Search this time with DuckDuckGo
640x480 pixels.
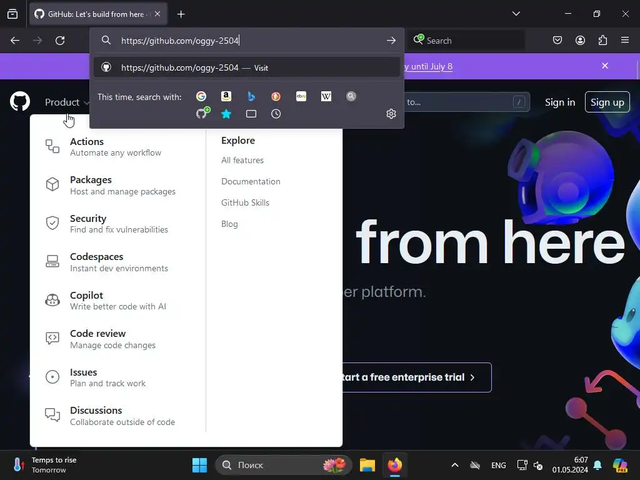pyautogui.click(x=276, y=96)
